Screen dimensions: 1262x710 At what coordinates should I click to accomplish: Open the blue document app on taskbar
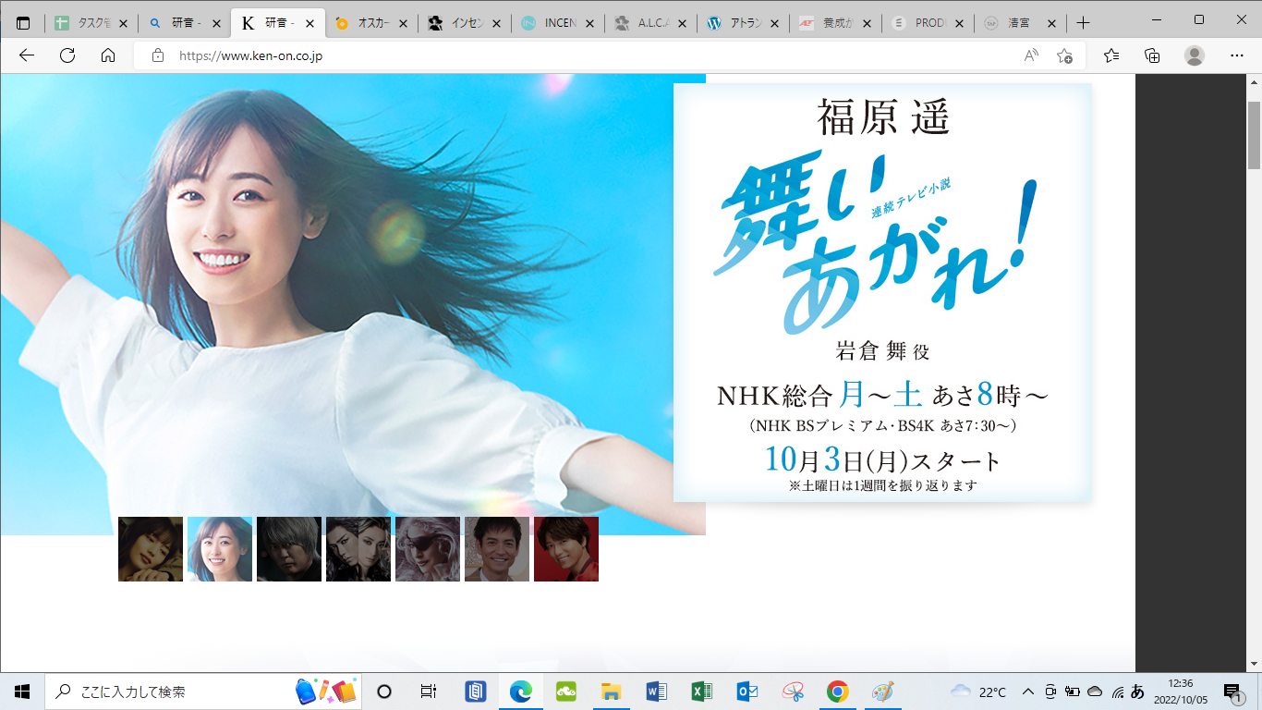point(476,692)
